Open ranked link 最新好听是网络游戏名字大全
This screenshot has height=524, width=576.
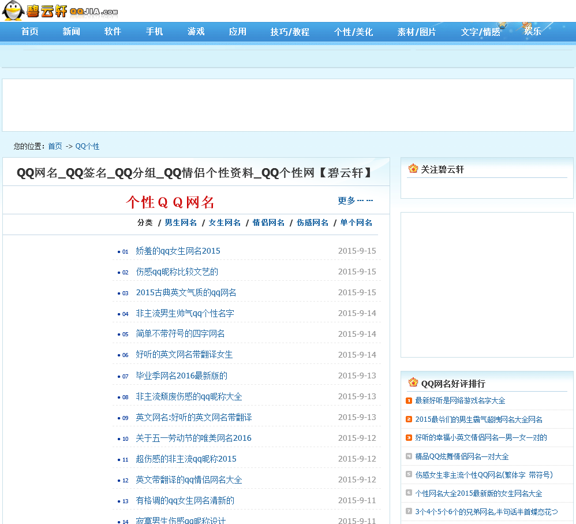(x=461, y=401)
